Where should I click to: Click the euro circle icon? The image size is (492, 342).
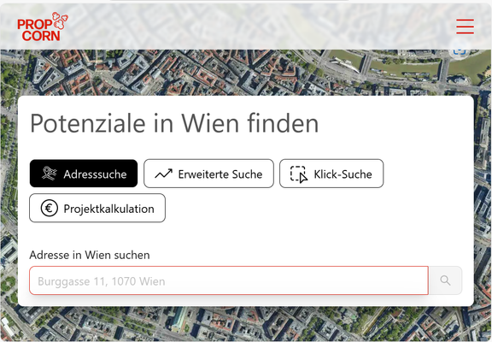[50, 208]
